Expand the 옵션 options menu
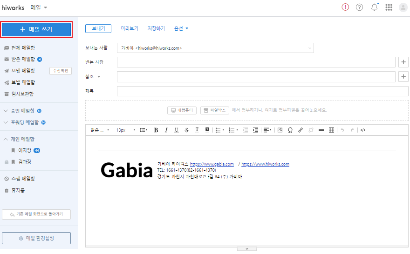 pos(181,28)
